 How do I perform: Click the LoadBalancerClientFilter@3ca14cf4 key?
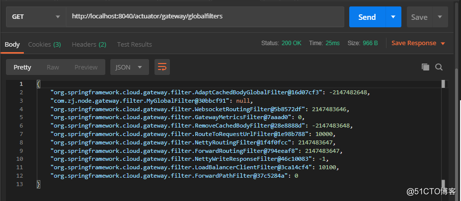tap(181, 168)
